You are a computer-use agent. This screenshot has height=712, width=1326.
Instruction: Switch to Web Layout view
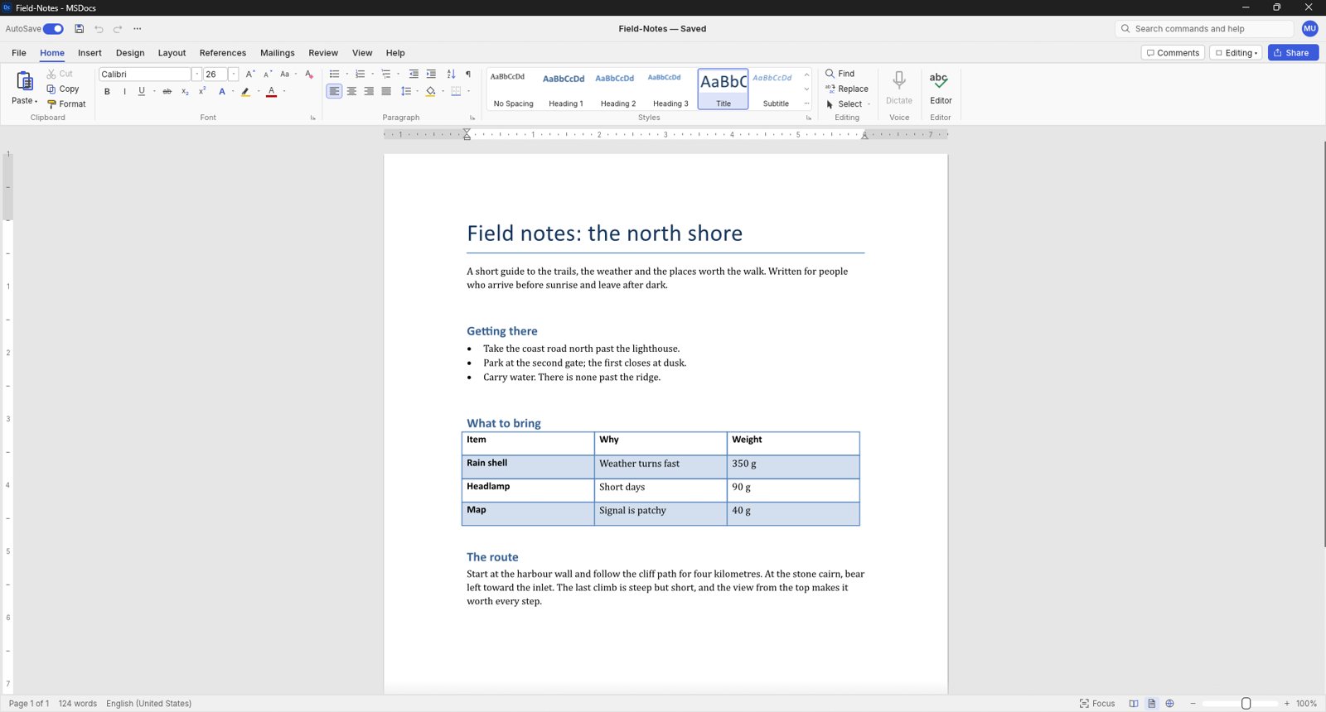[x=1169, y=704]
